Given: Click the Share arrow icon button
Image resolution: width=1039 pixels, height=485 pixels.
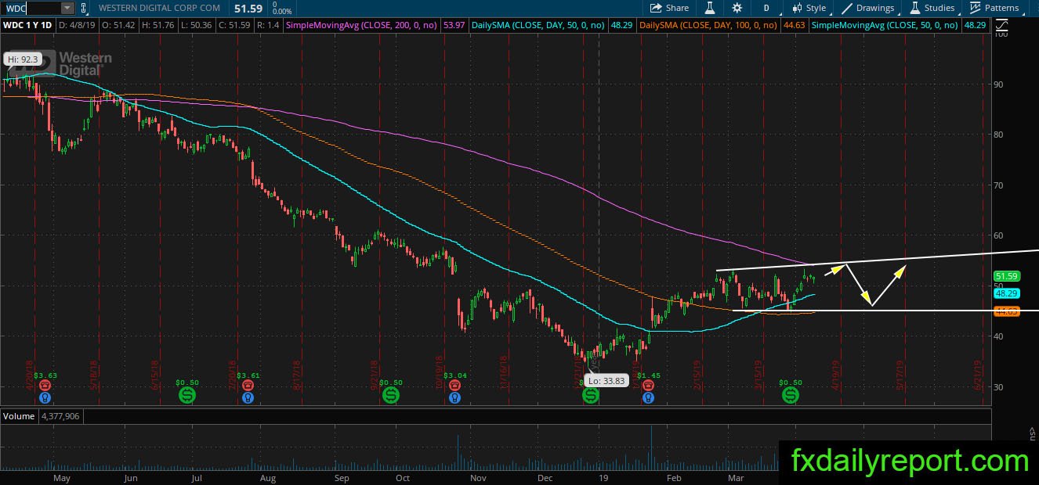Looking at the screenshot, I should point(669,8).
